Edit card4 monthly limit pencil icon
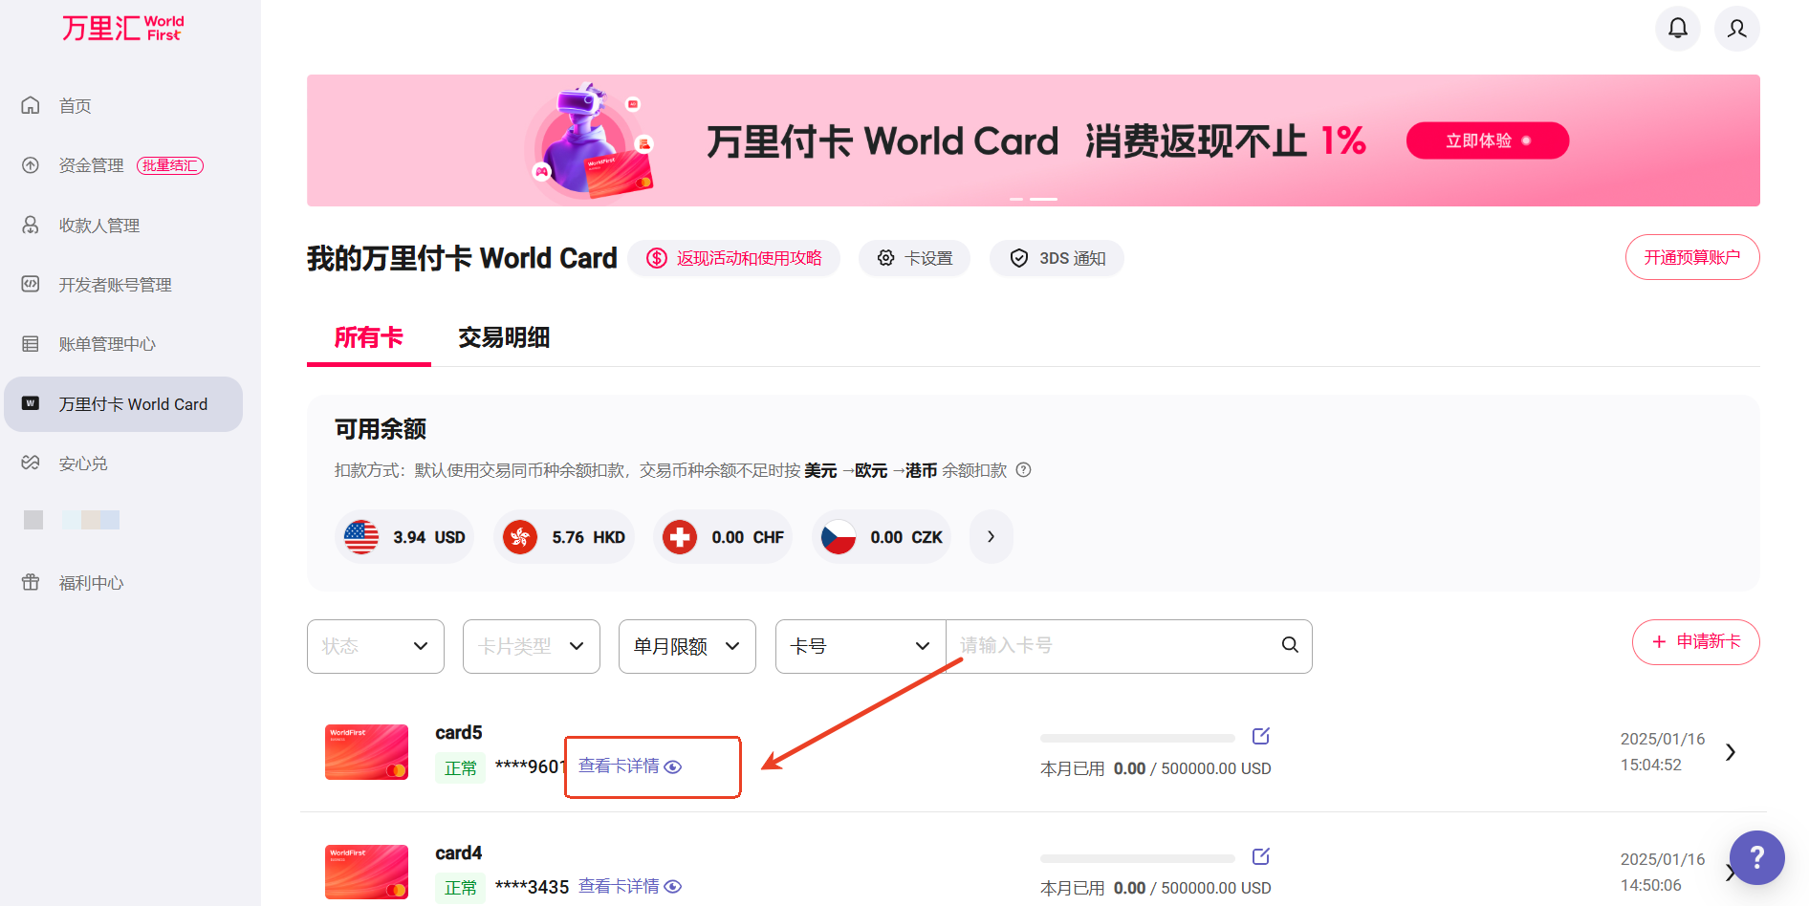 point(1261,856)
